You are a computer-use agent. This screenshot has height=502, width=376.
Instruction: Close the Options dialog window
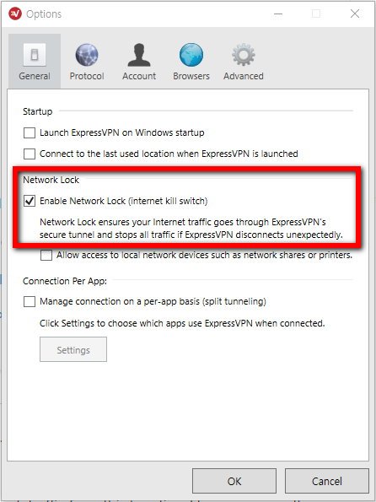(355, 13)
